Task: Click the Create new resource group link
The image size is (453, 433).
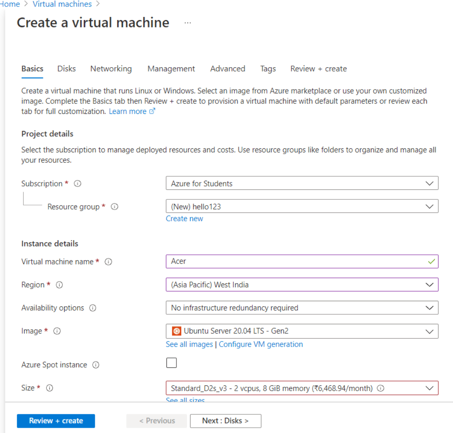Action: coord(184,219)
